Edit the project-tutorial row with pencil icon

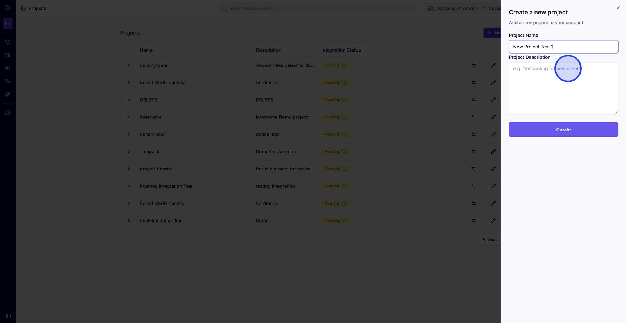point(493,169)
